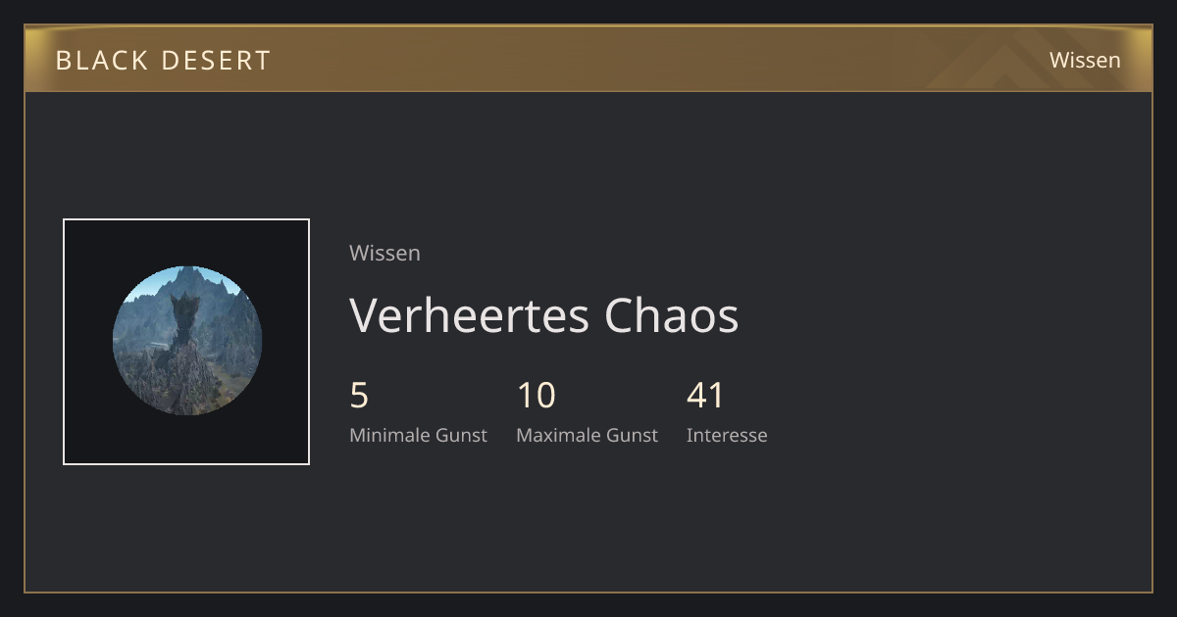Select the letter B in BLACK DESERT
The width and height of the screenshot is (1177, 617).
point(63,60)
